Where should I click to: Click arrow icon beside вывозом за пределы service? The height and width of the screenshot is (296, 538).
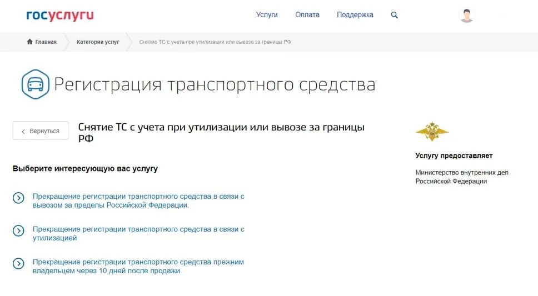coord(18,198)
